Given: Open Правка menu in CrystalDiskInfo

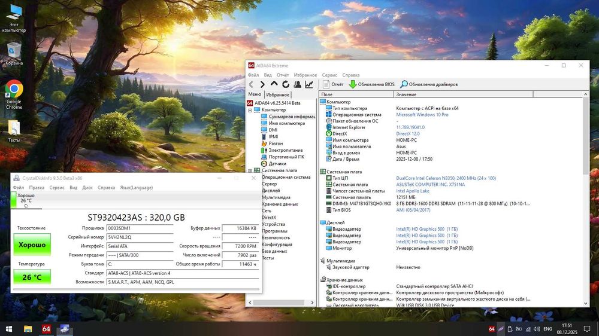Looking at the screenshot, I should point(37,188).
